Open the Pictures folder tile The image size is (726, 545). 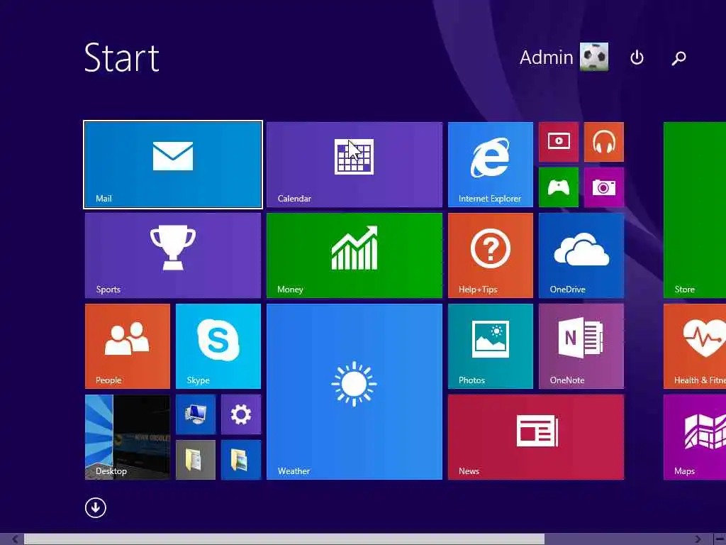pyautogui.click(x=241, y=460)
